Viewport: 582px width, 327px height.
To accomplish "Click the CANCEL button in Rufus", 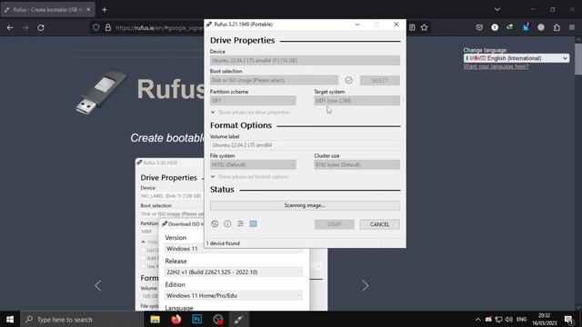I will [x=380, y=224].
